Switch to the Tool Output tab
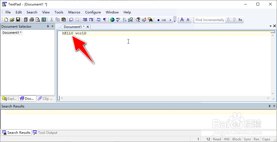This screenshot has height=142, width=277. coord(45,133)
